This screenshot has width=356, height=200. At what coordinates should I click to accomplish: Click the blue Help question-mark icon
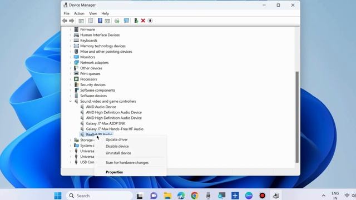100,21
